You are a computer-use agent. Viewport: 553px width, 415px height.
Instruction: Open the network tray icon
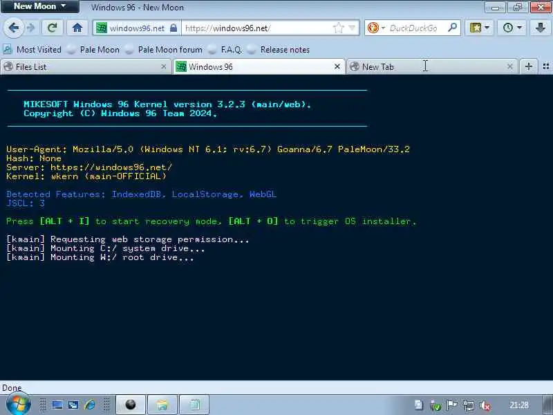[x=469, y=406]
